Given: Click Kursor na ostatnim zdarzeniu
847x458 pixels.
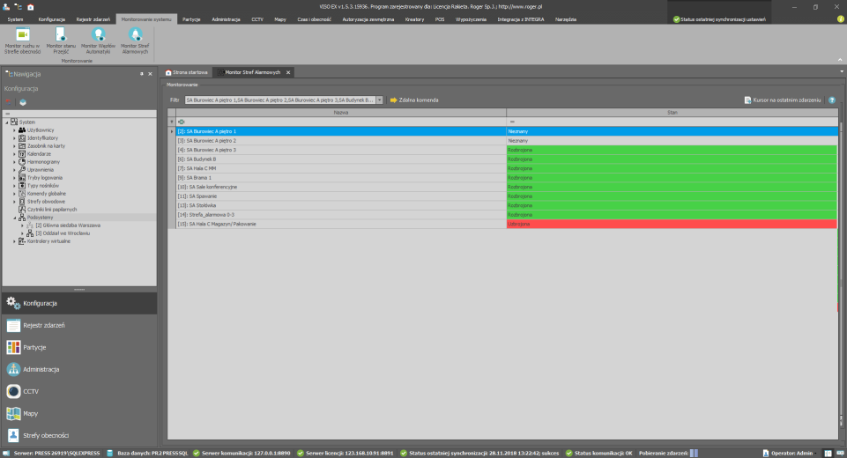Looking at the screenshot, I should point(783,100).
